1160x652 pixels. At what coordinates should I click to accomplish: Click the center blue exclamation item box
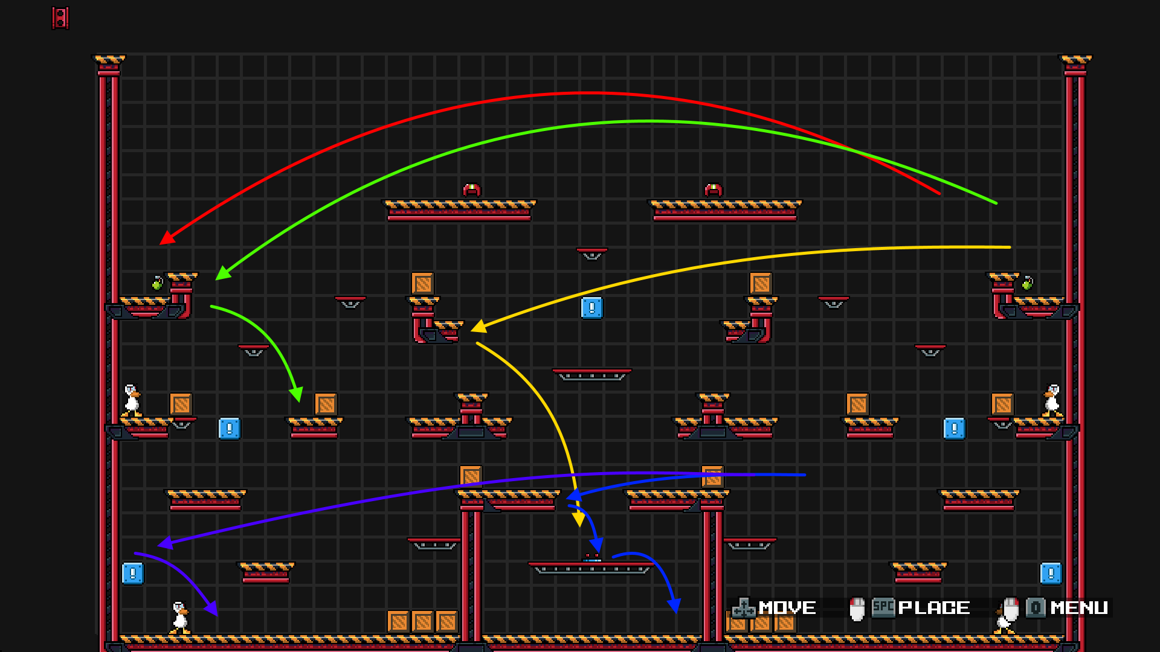(x=591, y=308)
